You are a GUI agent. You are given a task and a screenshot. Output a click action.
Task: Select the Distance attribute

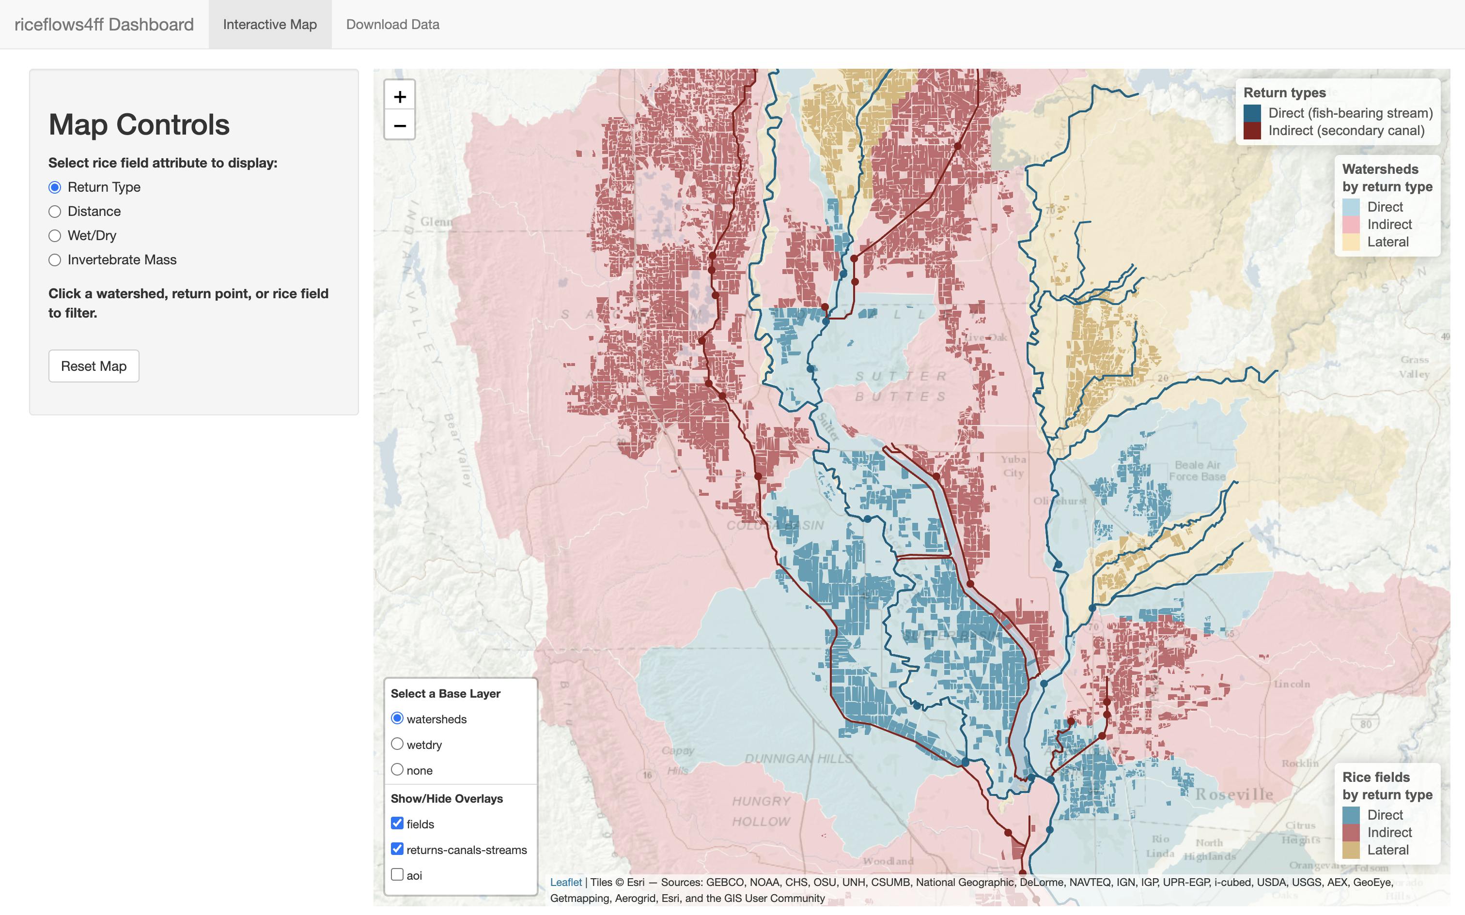pyautogui.click(x=55, y=211)
